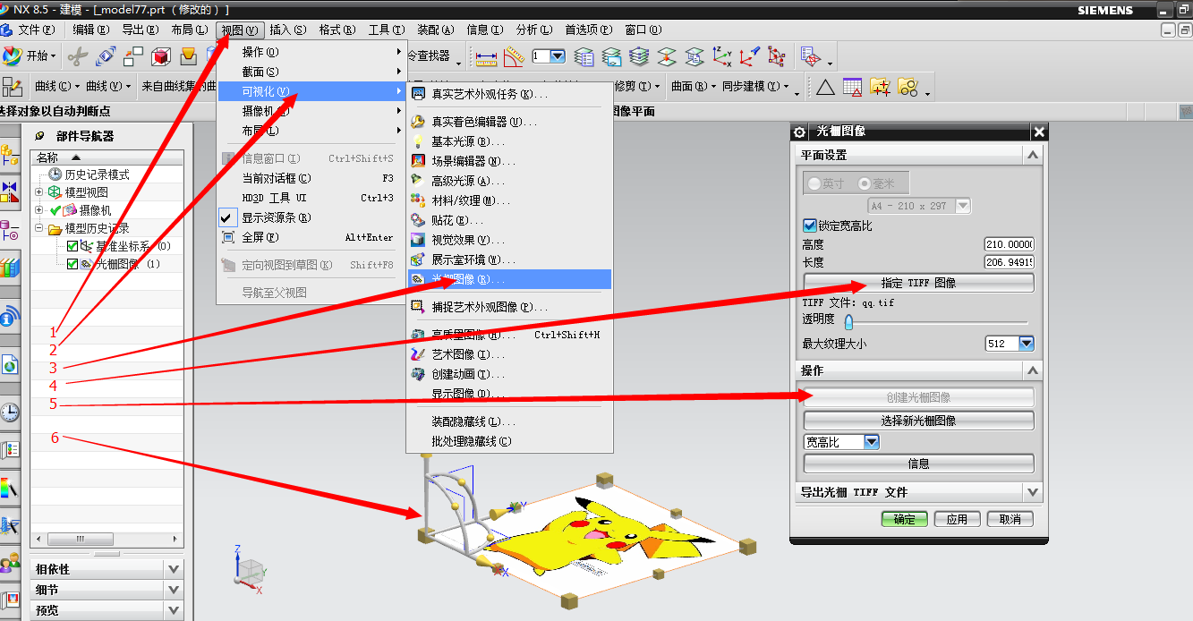
Task: Open the aspect ratio dropdown in operations
Action: tap(872, 442)
